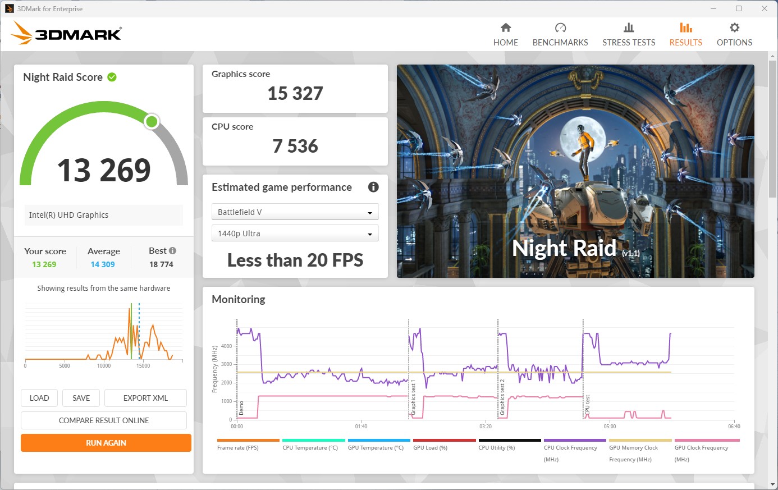Click the LOAD button
This screenshot has width=778, height=490.
(39, 398)
